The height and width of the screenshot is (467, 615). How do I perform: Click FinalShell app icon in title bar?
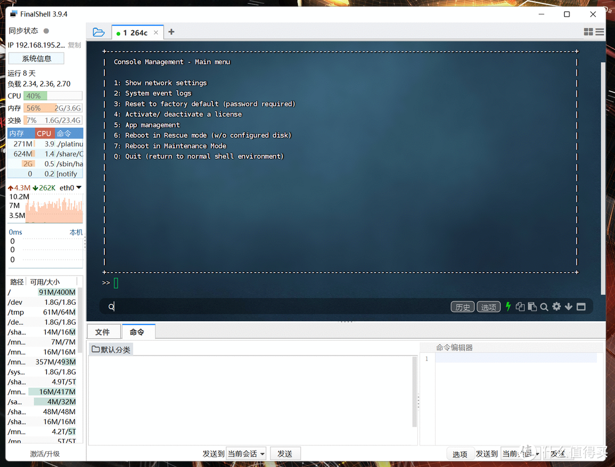pos(14,14)
